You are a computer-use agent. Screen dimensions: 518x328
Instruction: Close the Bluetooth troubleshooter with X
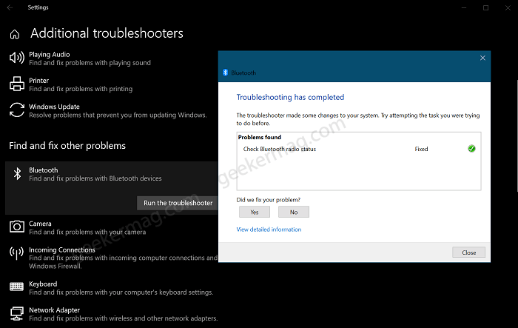482,58
